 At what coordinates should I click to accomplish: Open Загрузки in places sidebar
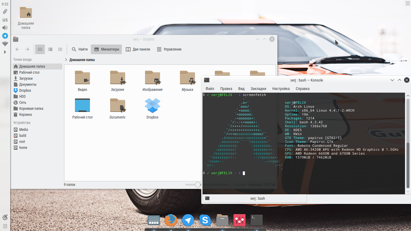point(37,79)
